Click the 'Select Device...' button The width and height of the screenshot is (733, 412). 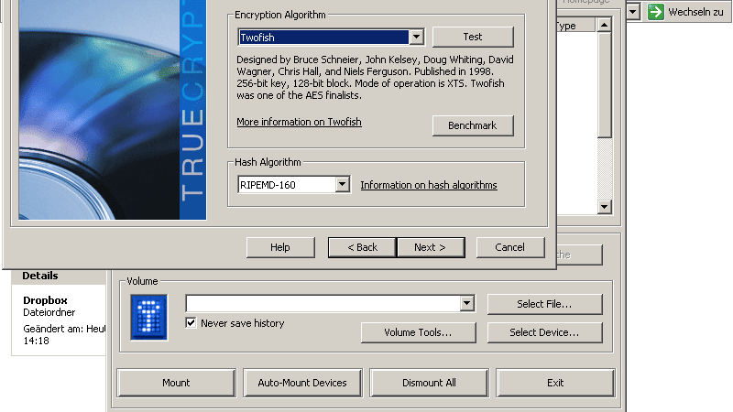(x=544, y=332)
